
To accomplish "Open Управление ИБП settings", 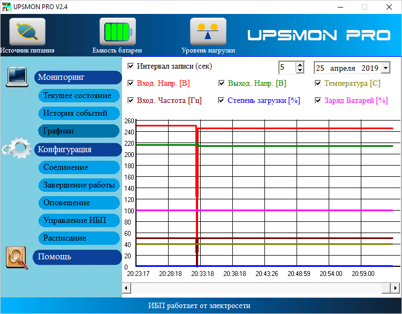I will click(79, 221).
